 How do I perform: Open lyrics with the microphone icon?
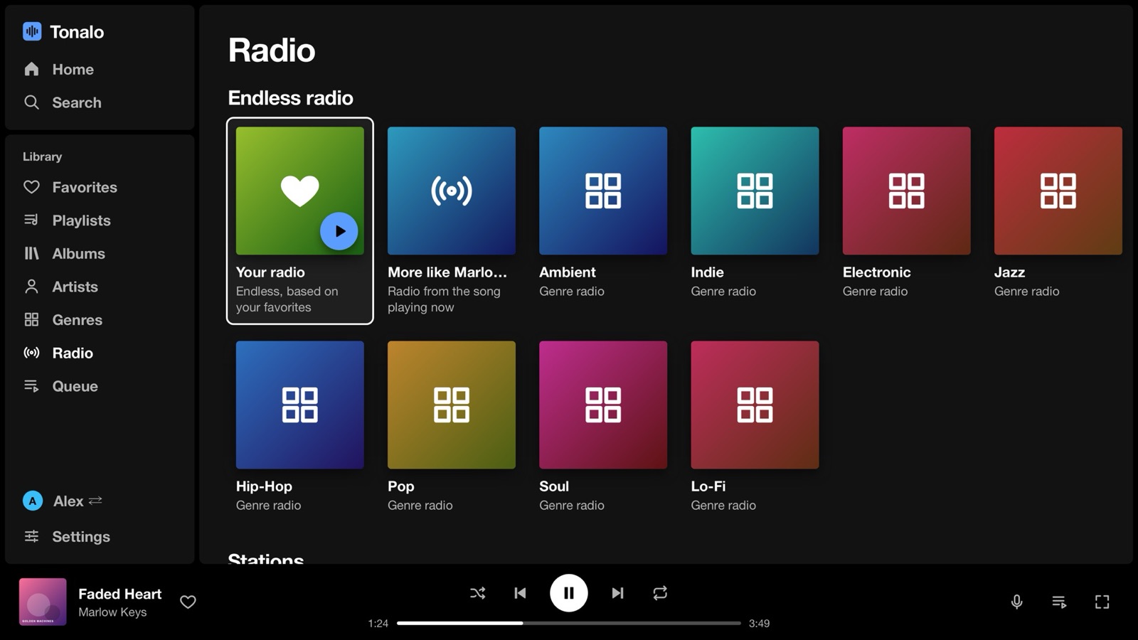click(x=1017, y=602)
